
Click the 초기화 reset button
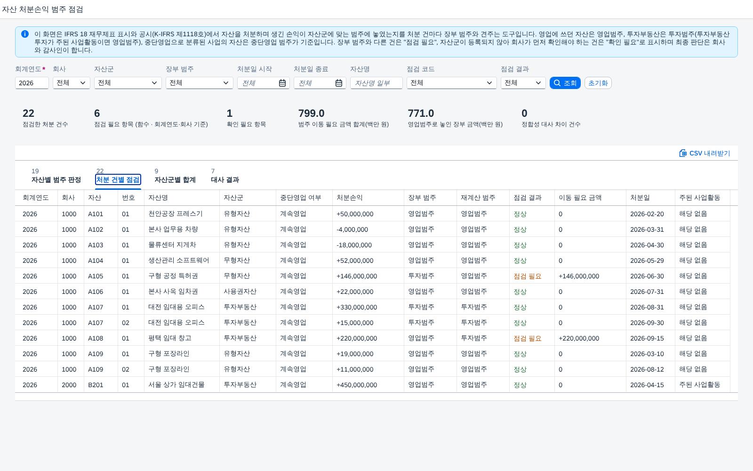pos(598,83)
